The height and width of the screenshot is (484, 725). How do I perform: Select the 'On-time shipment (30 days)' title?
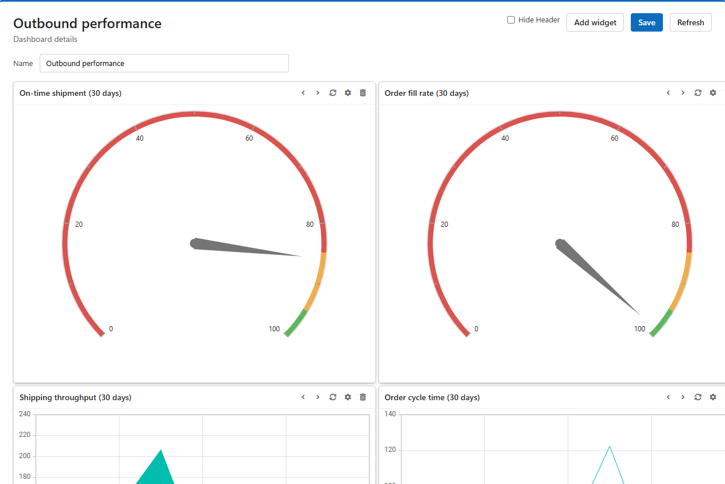point(71,93)
